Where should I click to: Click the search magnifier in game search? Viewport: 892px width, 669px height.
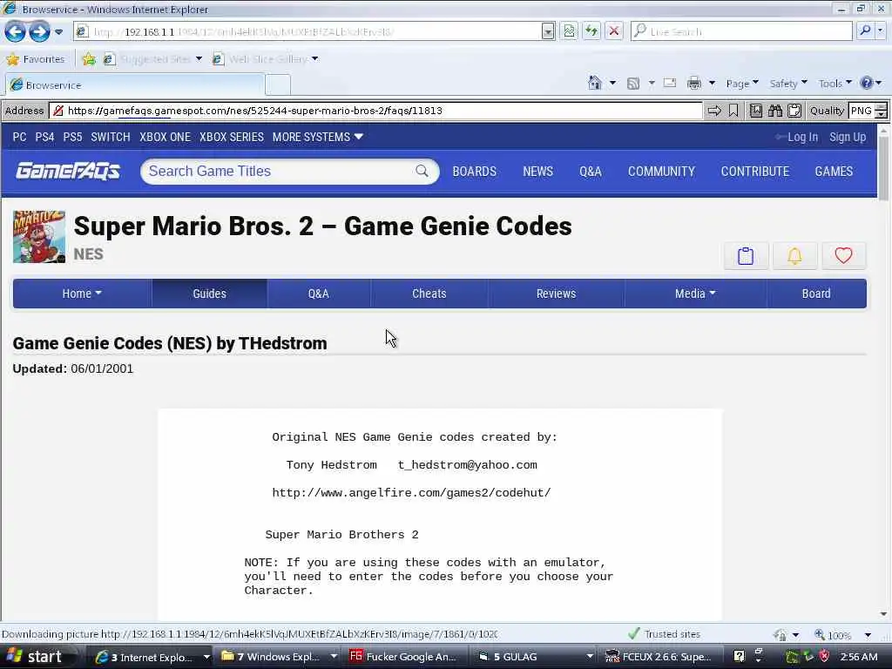point(422,171)
